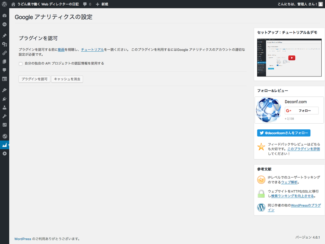Click the キャッシュを消去 button

pos(67,79)
